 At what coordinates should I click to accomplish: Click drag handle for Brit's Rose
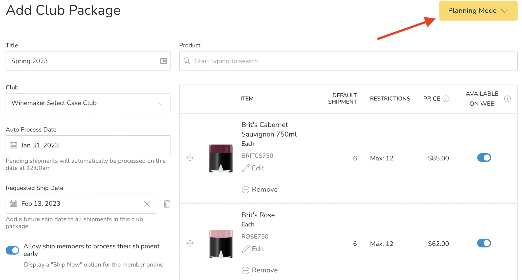point(190,243)
